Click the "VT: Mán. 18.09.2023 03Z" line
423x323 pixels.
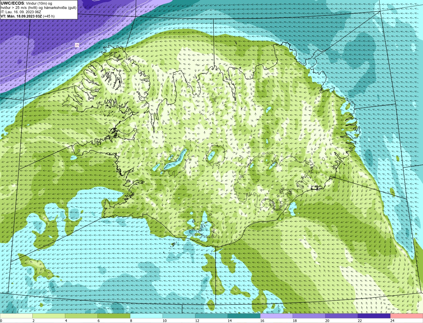click(x=21, y=16)
